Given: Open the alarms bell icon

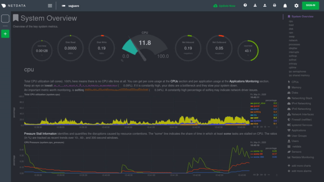Looking at the screenshot, I should (x=285, y=5).
